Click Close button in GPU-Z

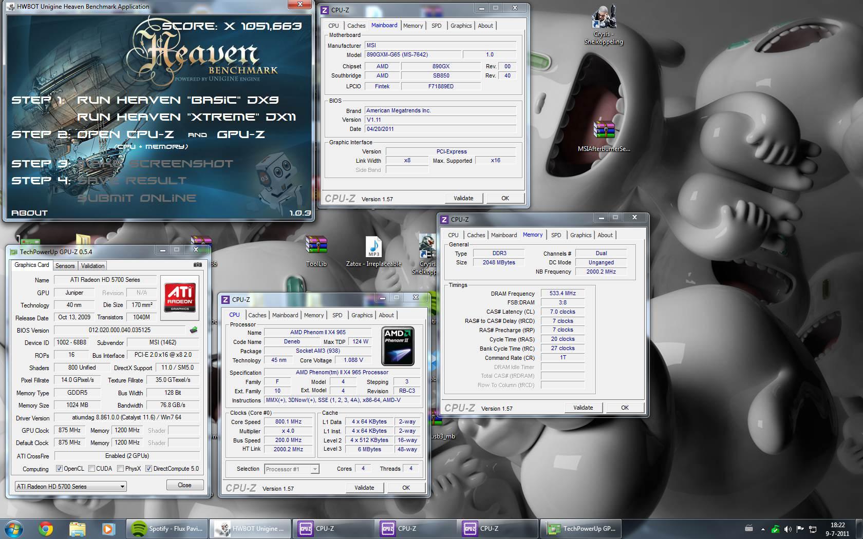pyautogui.click(x=184, y=485)
